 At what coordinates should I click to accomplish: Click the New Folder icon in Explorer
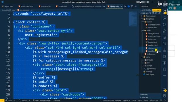(153, 13)
